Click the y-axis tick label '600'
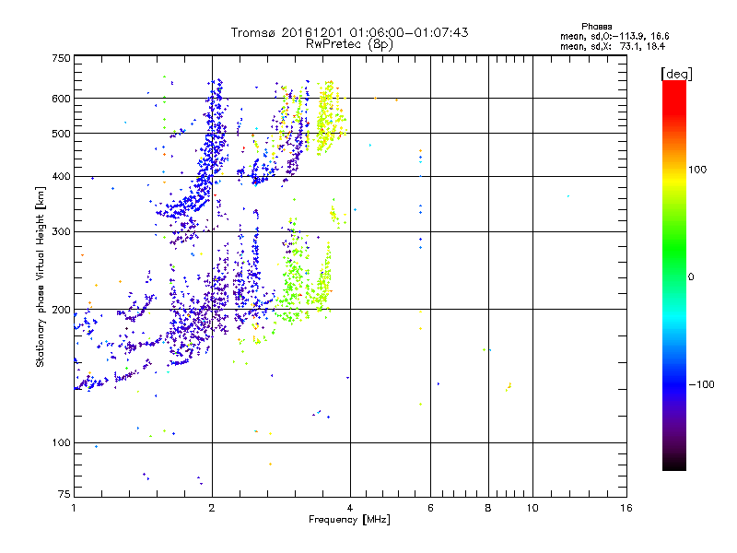The width and height of the screenshot is (737, 553). coord(61,99)
